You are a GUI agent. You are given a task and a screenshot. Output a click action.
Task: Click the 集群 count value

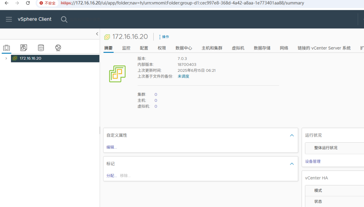tap(156, 94)
